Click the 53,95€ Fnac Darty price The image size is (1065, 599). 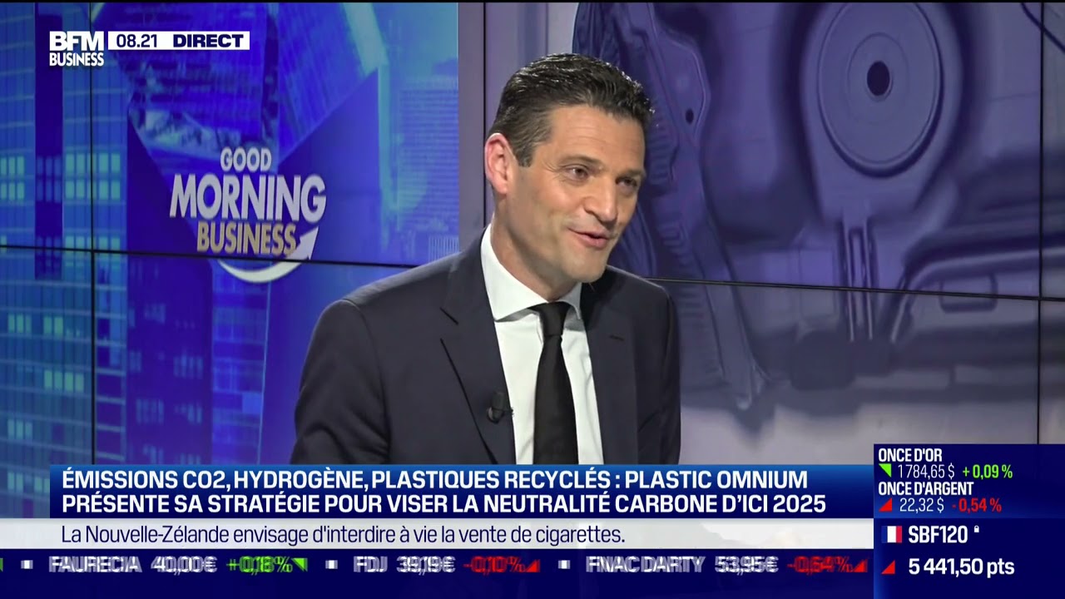pos(746,565)
